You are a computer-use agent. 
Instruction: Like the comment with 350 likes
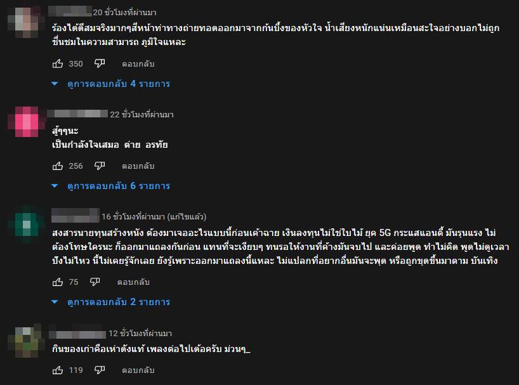point(58,64)
